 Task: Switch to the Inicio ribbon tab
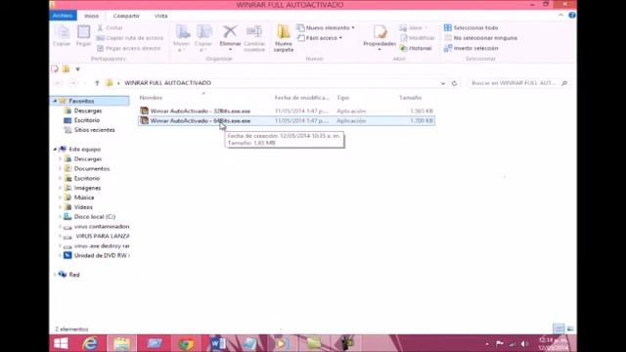pos(91,16)
